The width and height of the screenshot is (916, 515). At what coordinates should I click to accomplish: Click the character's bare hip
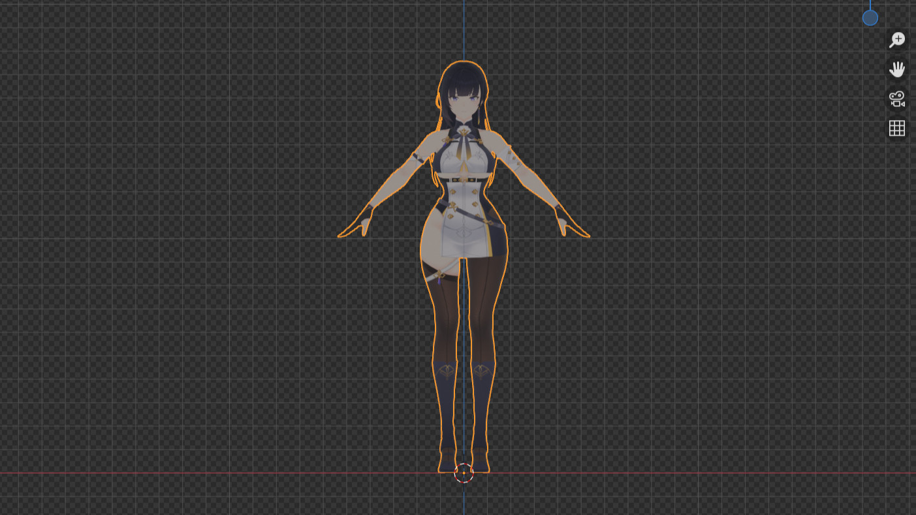tap(431, 242)
